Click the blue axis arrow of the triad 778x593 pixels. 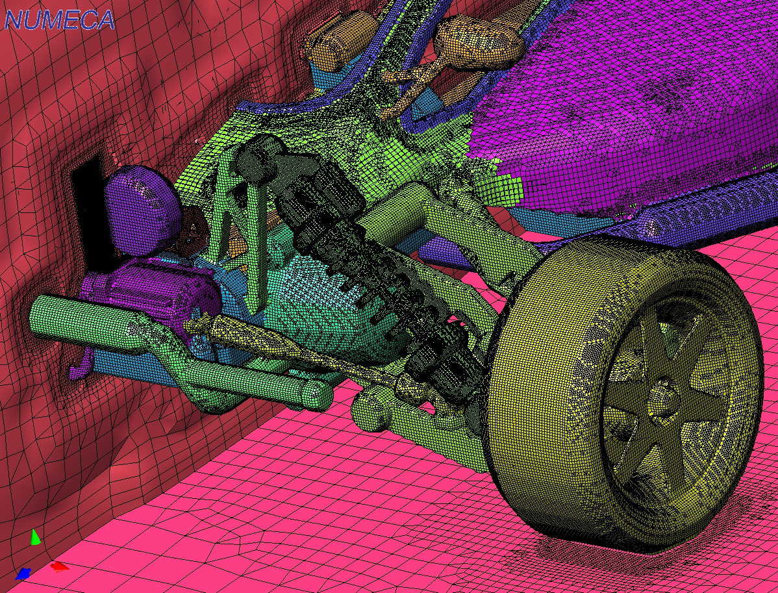point(23,573)
